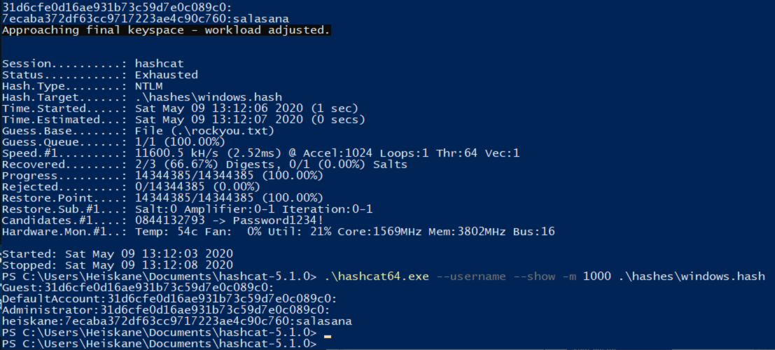
Task: Click the rockyou.txt wordlist file name
Action: pos(228,131)
